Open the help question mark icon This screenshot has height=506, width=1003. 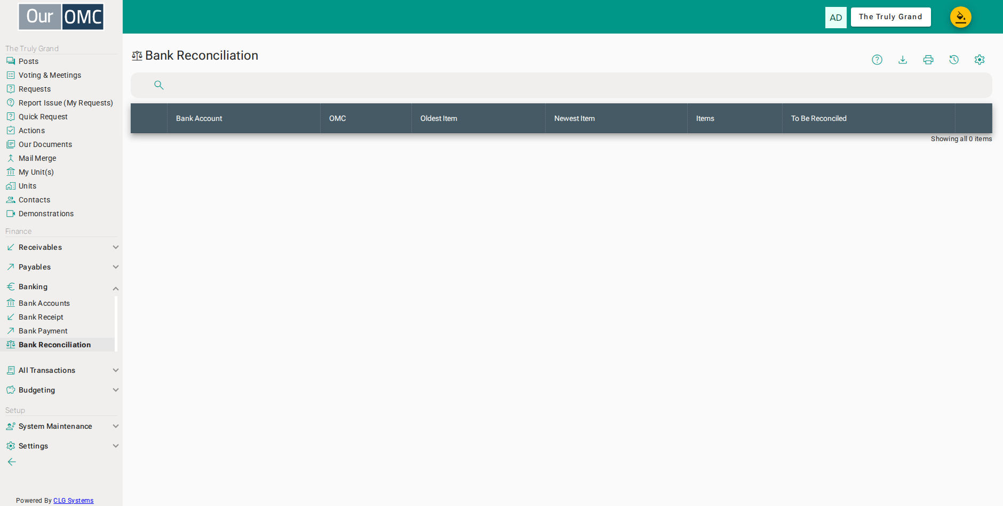tap(877, 60)
